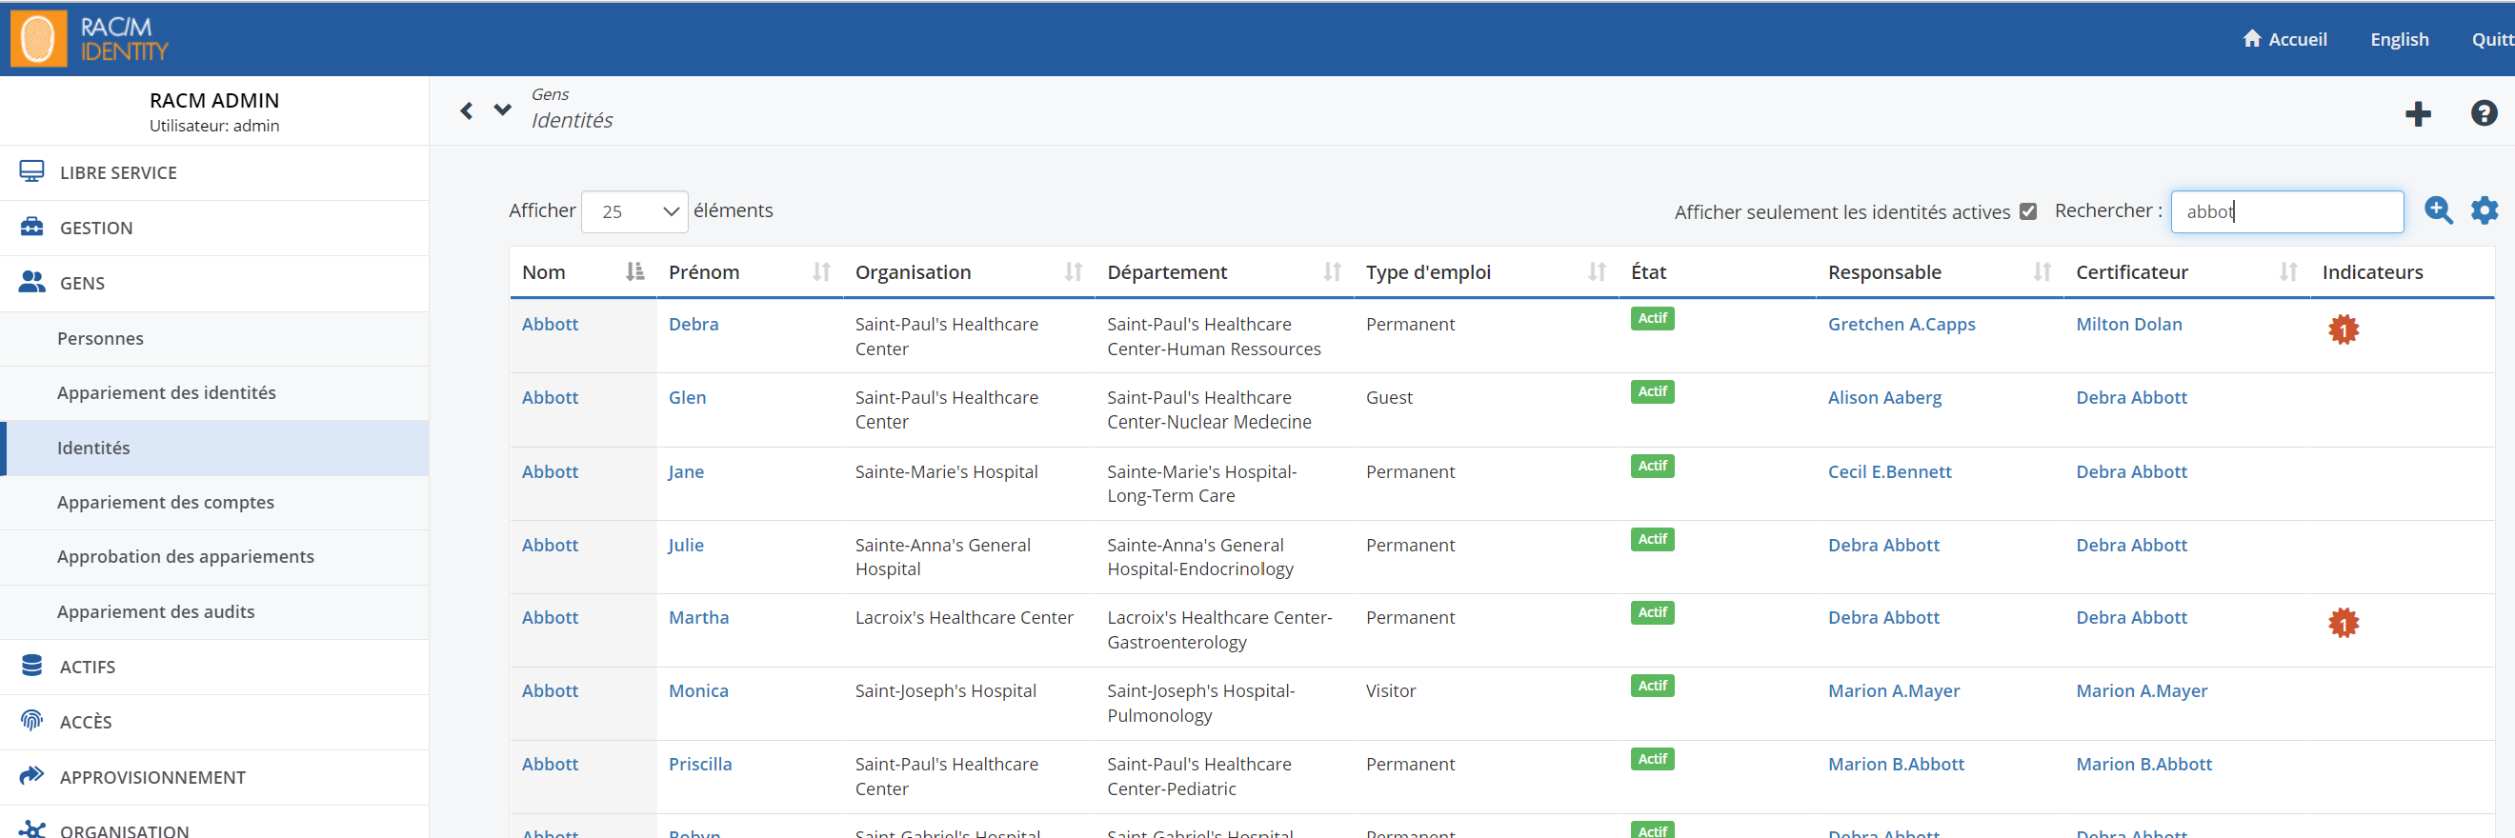Open Glen first name link
Viewport: 2515px width, 838px height.
(x=687, y=397)
